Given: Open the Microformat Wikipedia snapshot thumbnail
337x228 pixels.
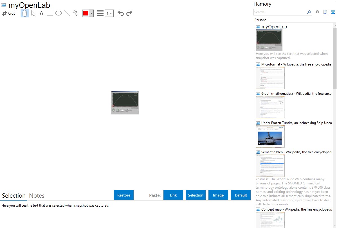Looking at the screenshot, I should (270, 78).
